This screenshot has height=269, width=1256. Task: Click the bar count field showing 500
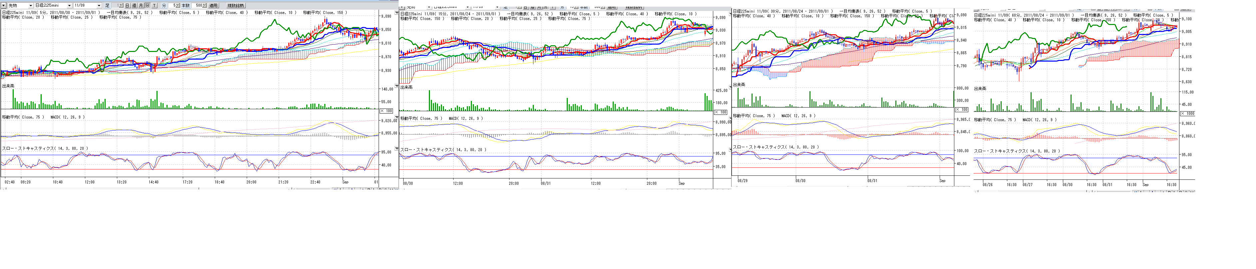tap(197, 5)
